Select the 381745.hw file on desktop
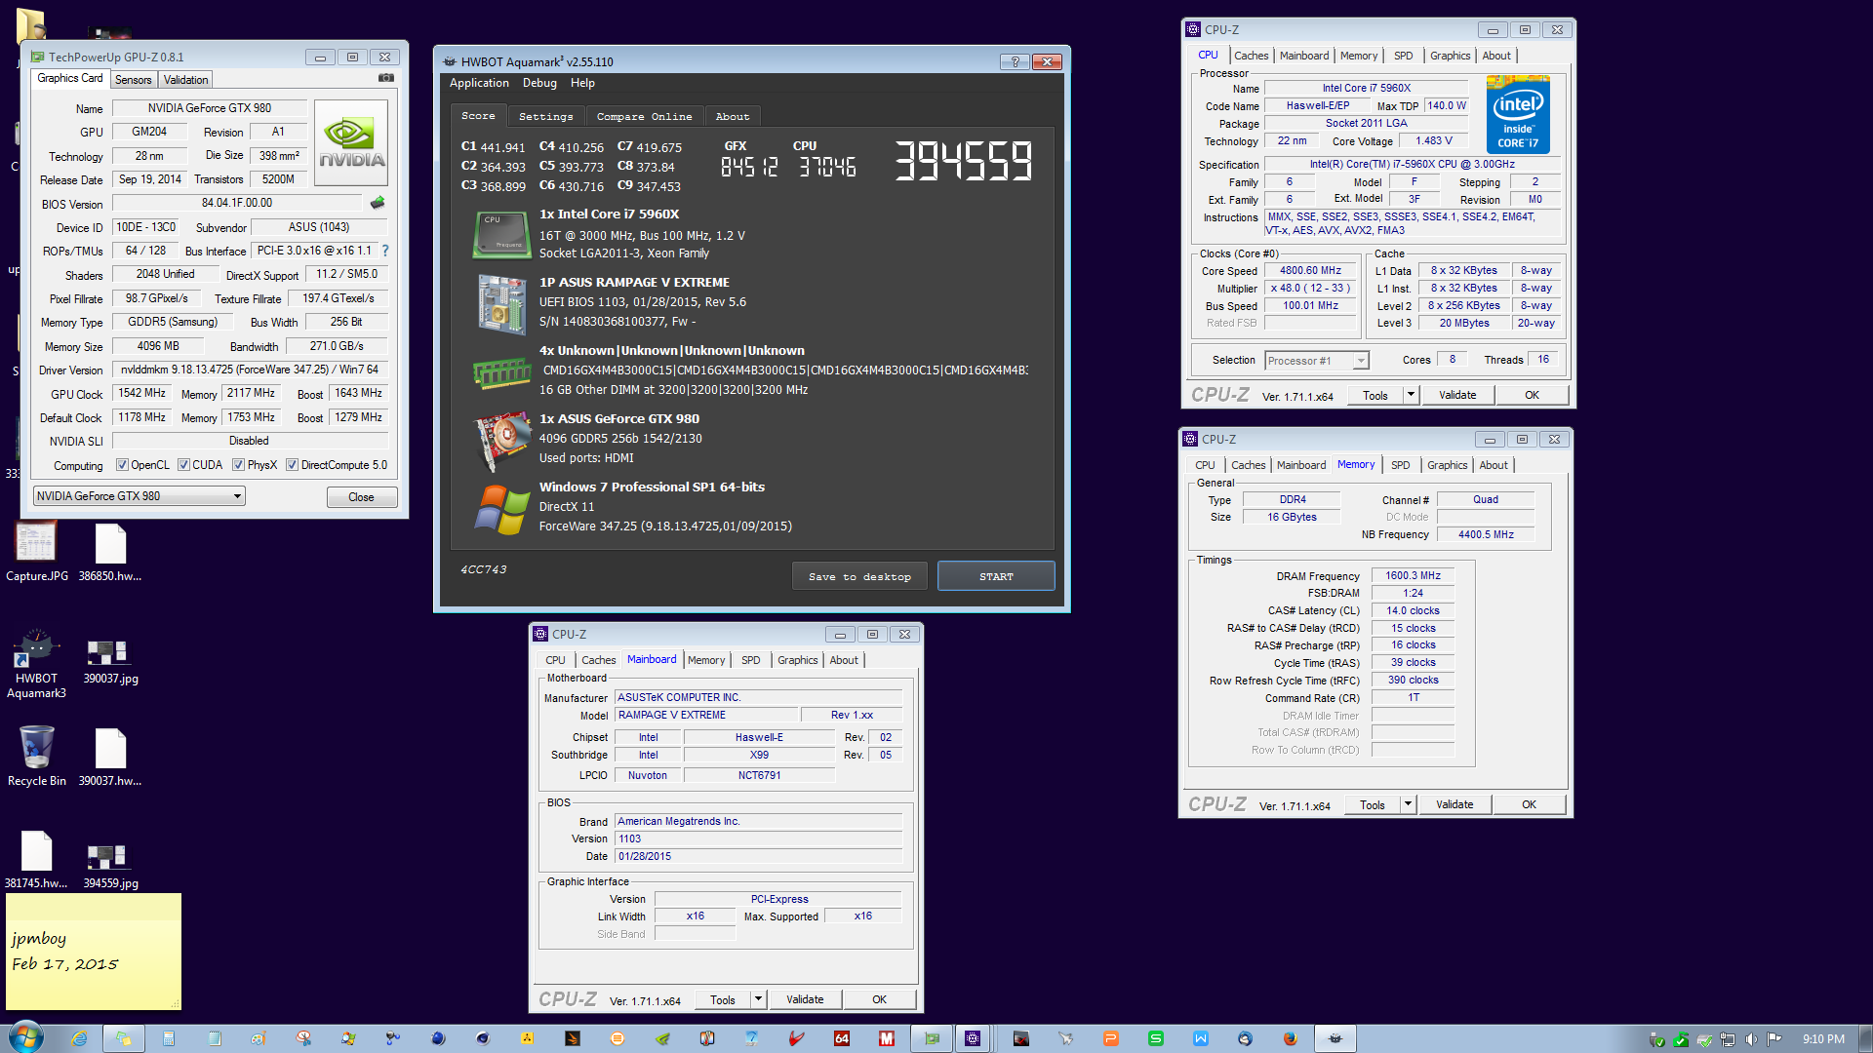 point(36,860)
